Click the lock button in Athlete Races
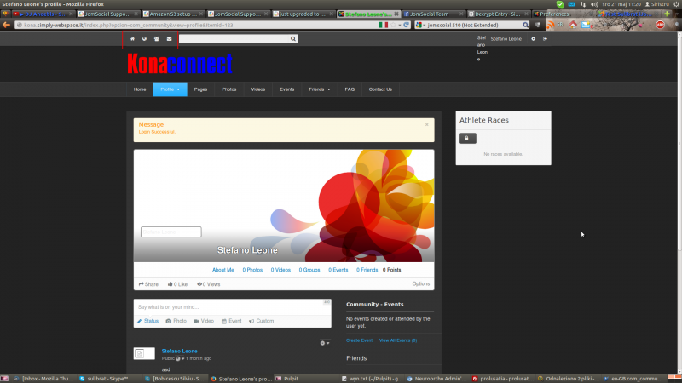The image size is (682, 383). [467, 138]
